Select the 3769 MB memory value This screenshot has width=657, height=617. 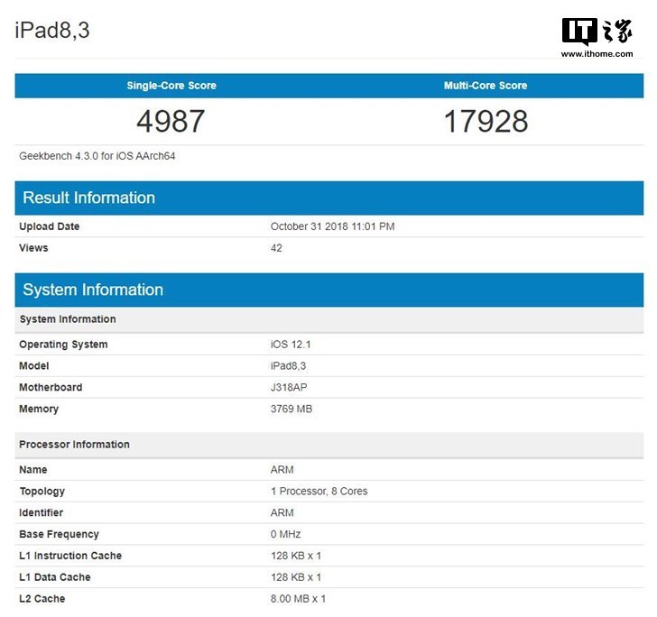point(291,409)
